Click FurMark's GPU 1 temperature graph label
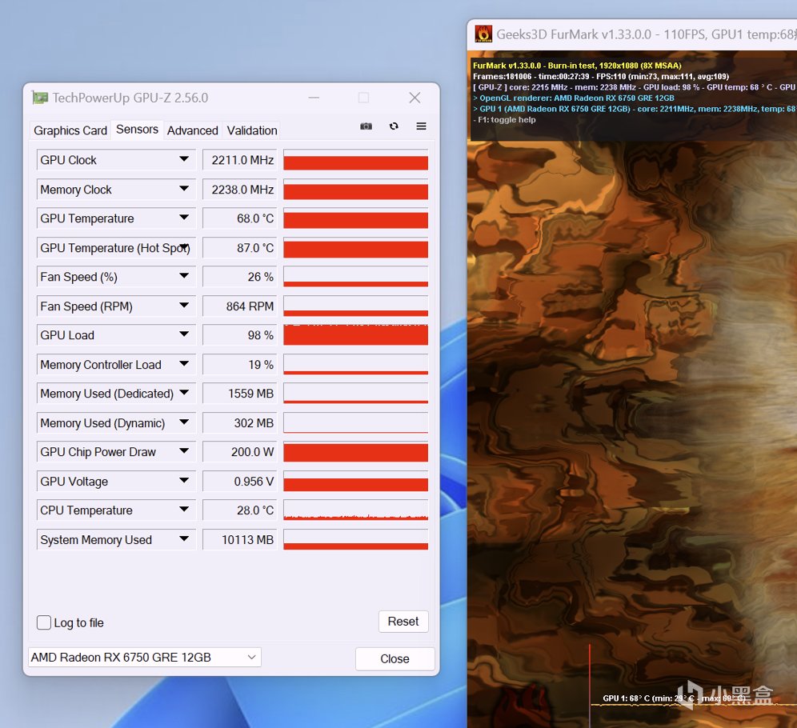 [674, 698]
